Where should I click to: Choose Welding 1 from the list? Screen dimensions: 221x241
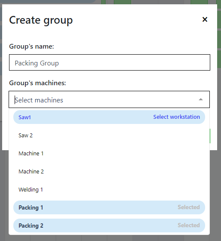(x=109, y=189)
